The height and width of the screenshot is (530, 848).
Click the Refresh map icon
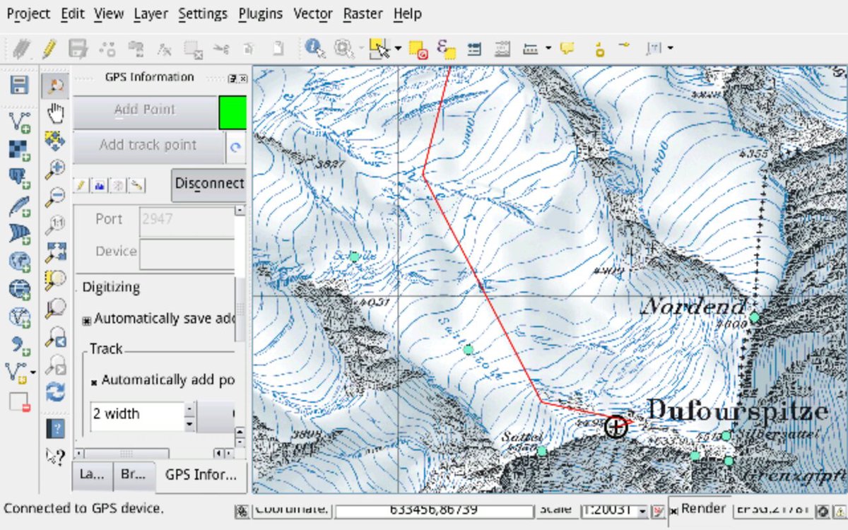[x=55, y=391]
